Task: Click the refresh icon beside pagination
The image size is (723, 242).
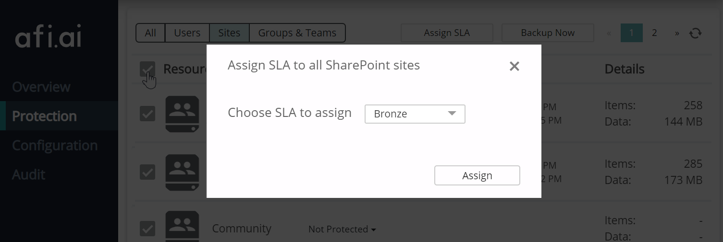Action: [695, 33]
